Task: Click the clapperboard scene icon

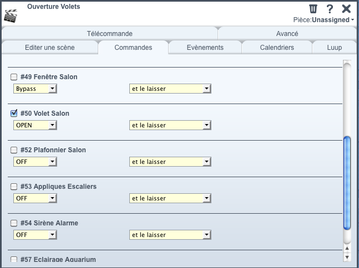Action: pos(11,16)
